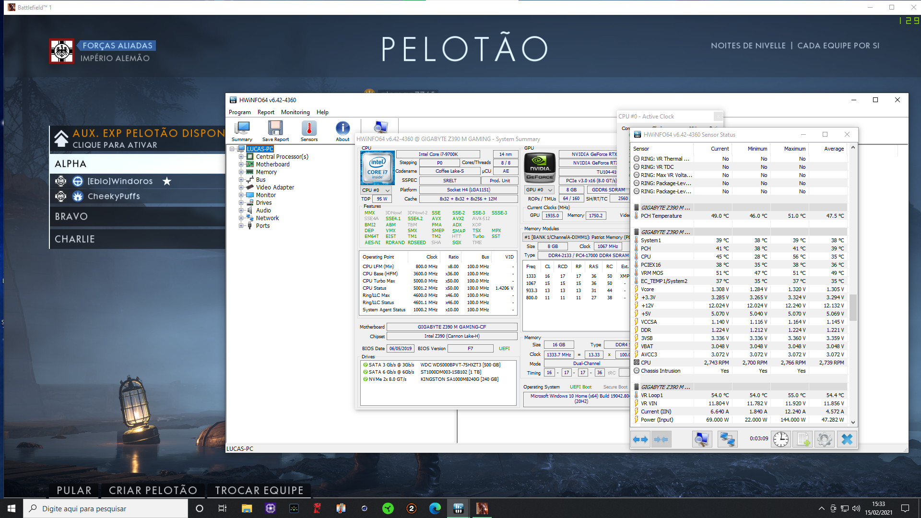Screen dimensions: 921x518
Task: Click the Battlefield 1 taskbar icon
Action: pyautogui.click(x=482, y=508)
